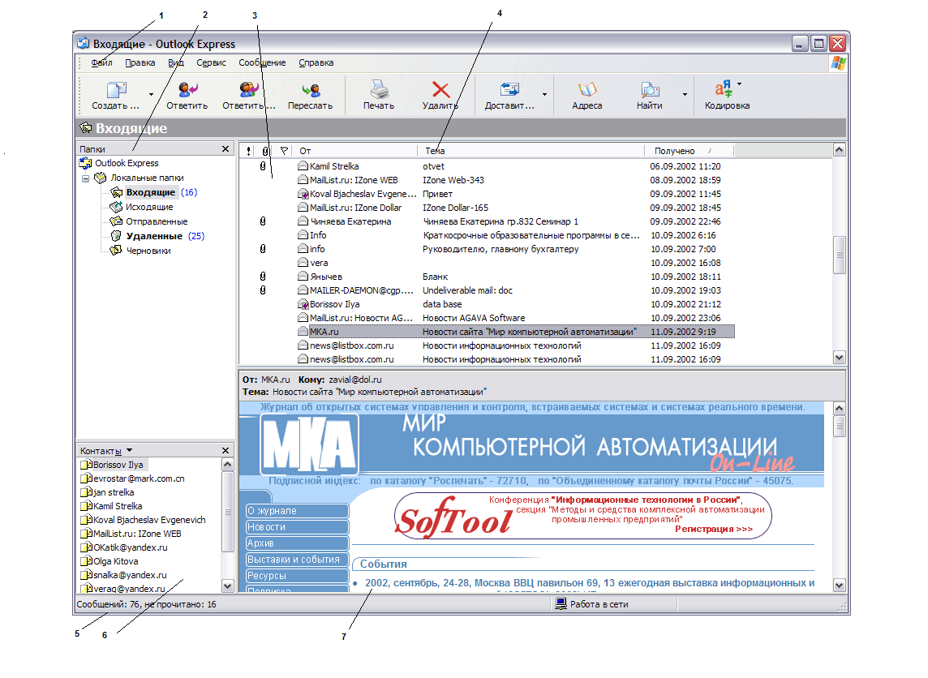Click the envelope icon of Kamil Strelka message
The width and height of the screenshot is (928, 678).
coord(303,166)
